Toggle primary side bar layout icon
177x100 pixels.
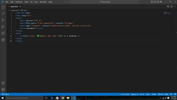tap(152, 2)
